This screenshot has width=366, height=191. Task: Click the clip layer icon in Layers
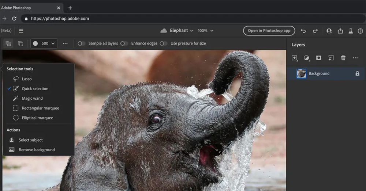[331, 58]
